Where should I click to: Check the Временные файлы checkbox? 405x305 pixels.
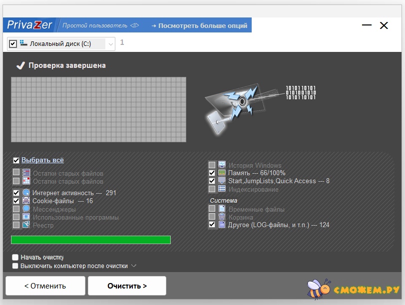coord(212,209)
